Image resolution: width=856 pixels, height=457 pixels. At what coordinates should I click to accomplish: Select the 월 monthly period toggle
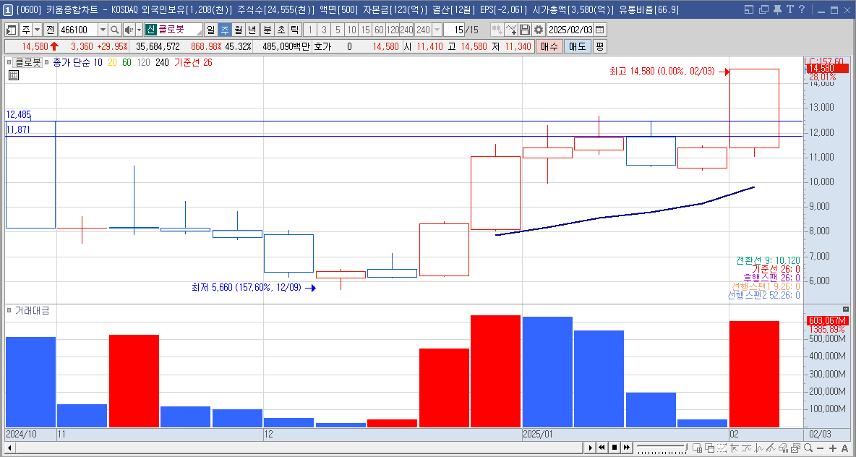click(x=238, y=30)
